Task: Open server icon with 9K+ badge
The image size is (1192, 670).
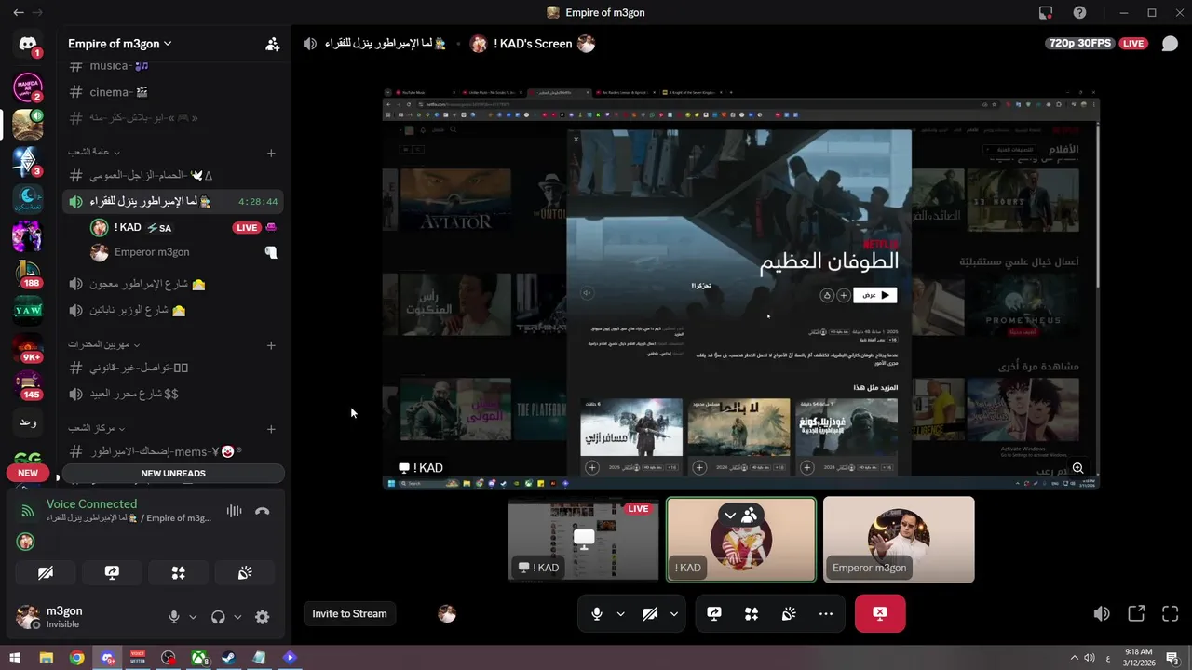Action: [x=28, y=347]
